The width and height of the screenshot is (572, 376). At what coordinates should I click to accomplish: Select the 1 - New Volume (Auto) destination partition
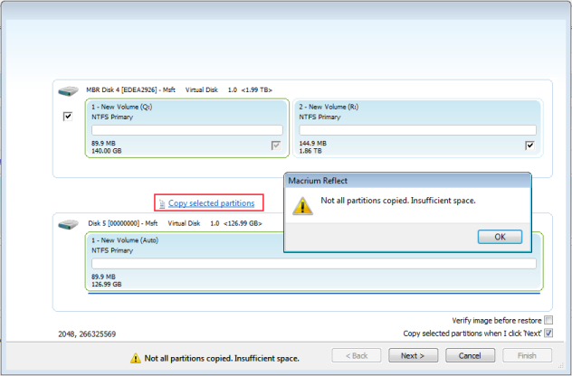[314, 261]
